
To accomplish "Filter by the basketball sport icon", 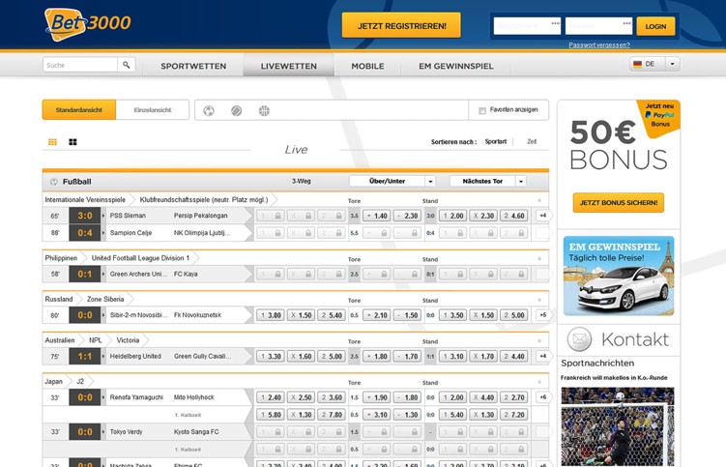I will click(264, 111).
